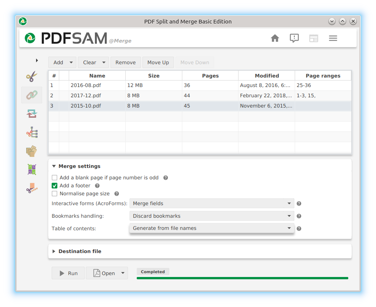Edit the 1-3, 15, page range cell
The height and width of the screenshot is (307, 376).
pos(323,95)
